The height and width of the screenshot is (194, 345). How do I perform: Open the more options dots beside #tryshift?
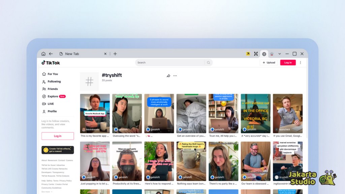pyautogui.click(x=175, y=76)
